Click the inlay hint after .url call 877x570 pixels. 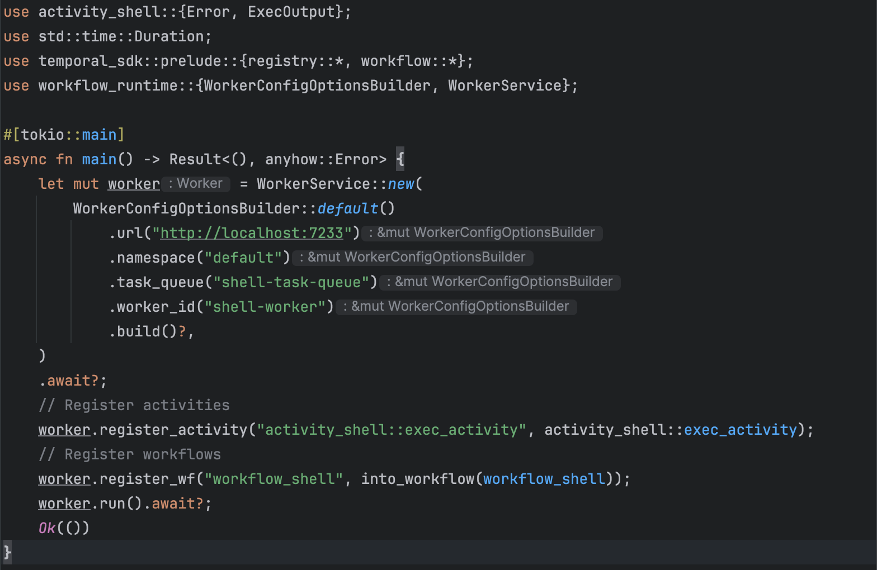[x=482, y=233]
